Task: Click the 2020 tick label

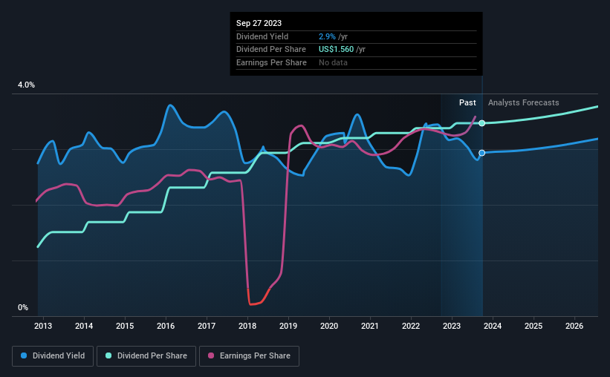Action: [329, 326]
